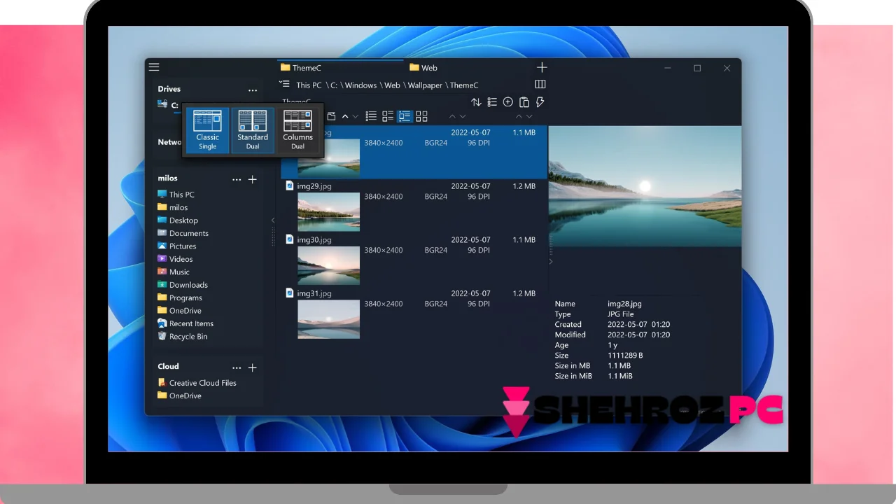
Task: Add a new item to Cloud section
Action: click(x=253, y=367)
